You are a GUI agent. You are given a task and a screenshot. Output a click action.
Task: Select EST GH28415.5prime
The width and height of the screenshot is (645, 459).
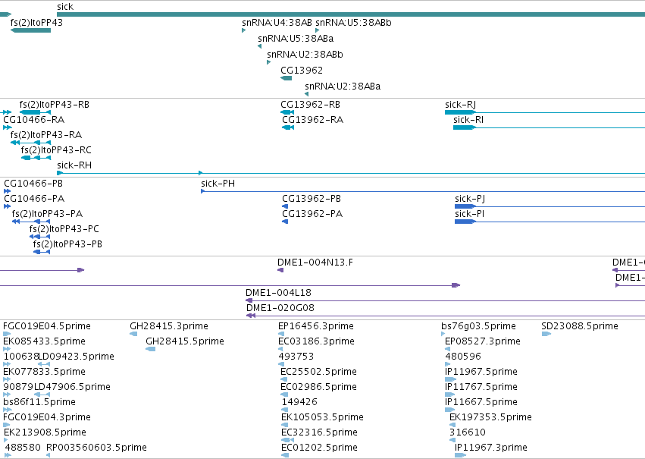pyautogui.click(x=185, y=341)
